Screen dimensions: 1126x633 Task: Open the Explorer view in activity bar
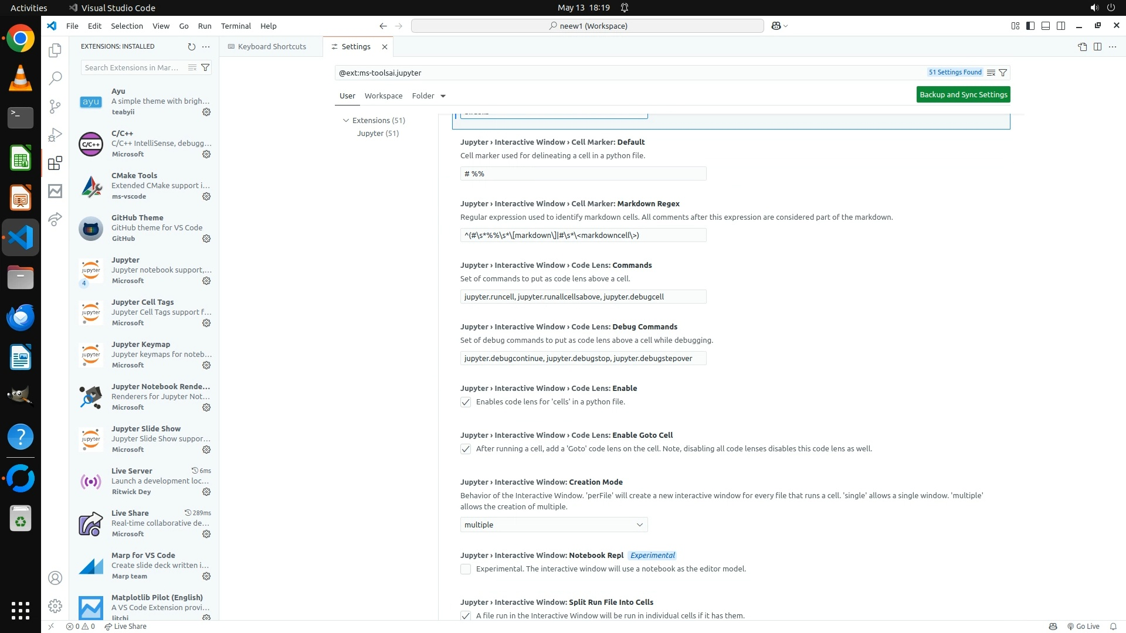click(55, 50)
